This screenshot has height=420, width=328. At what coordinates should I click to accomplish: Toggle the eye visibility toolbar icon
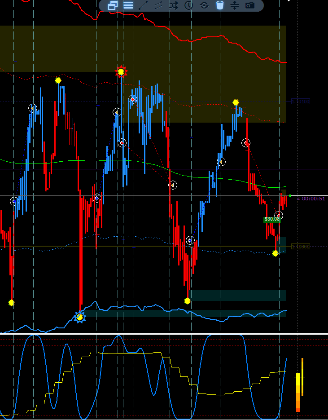pos(204,5)
